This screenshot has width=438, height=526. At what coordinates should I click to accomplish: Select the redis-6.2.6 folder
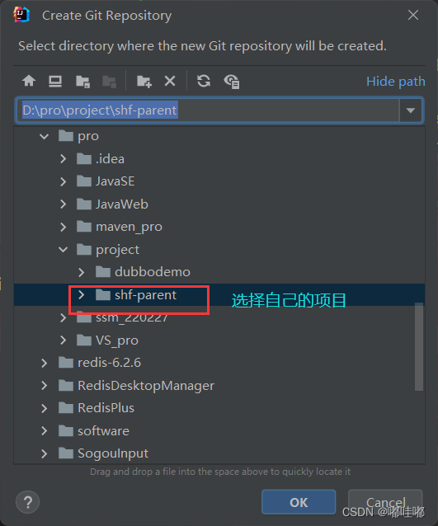point(110,363)
